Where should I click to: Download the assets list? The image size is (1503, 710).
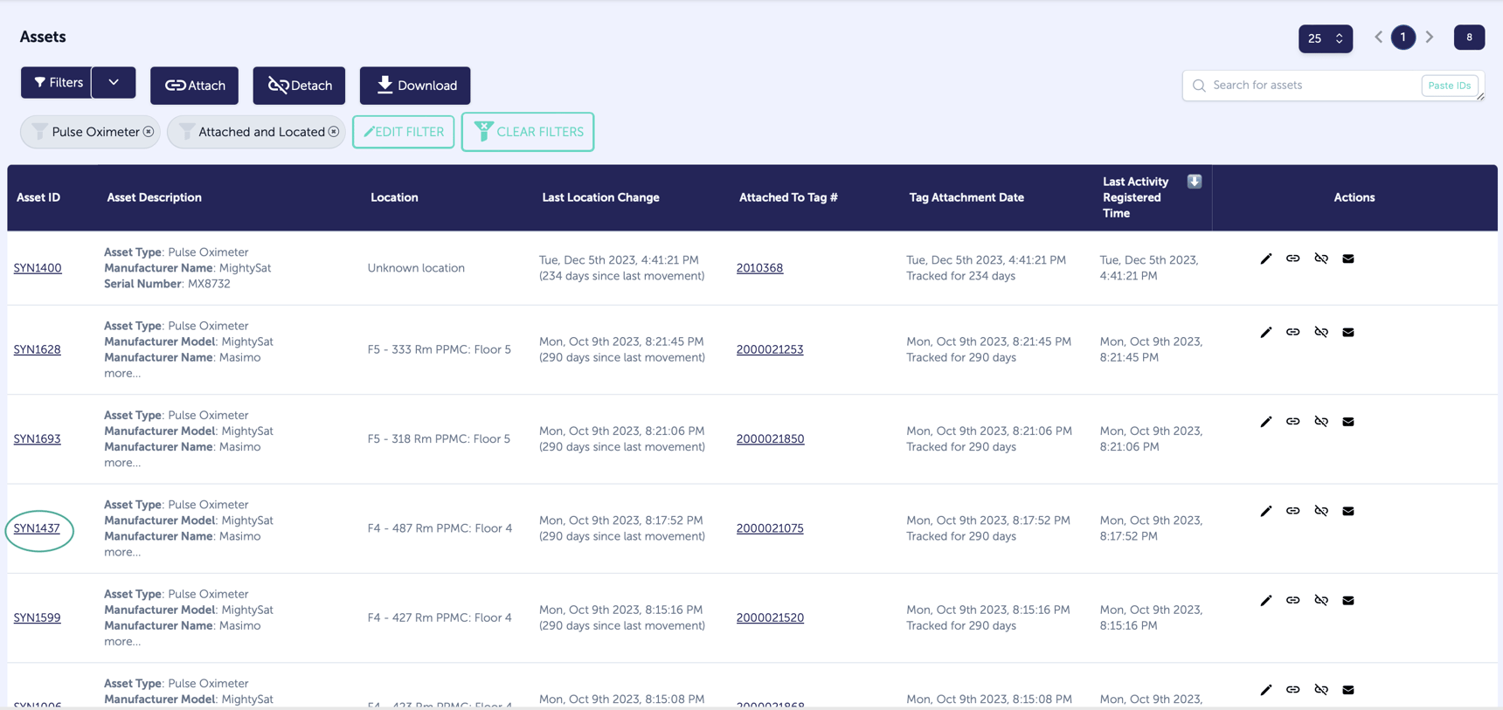click(415, 86)
